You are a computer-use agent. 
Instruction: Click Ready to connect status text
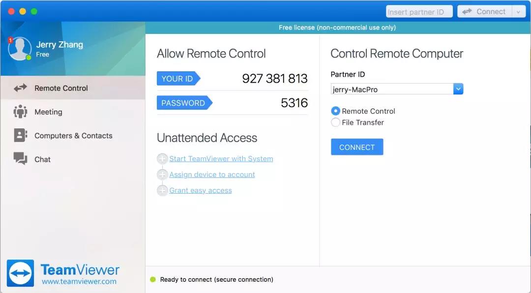tap(217, 279)
